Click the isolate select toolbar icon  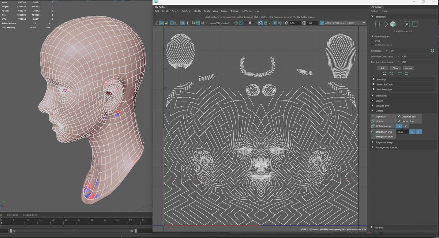187,23
